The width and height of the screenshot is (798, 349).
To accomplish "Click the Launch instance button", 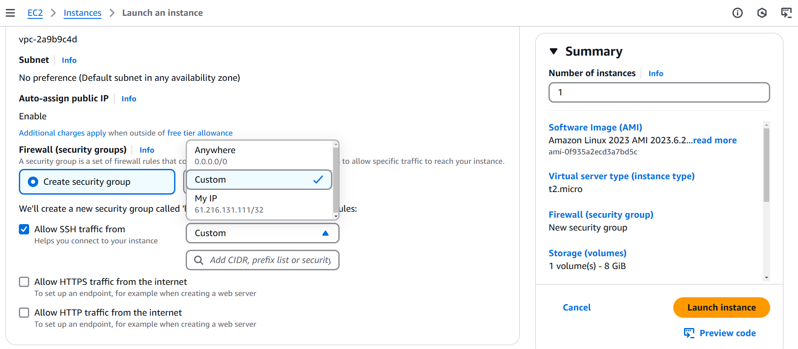I will pos(721,308).
